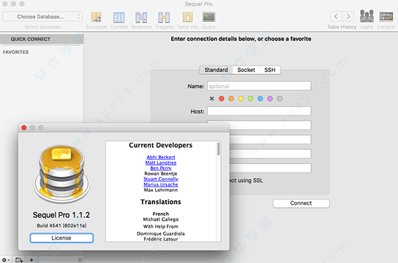Clear the color label with X
This screenshot has width=398, height=263.
coord(212,99)
